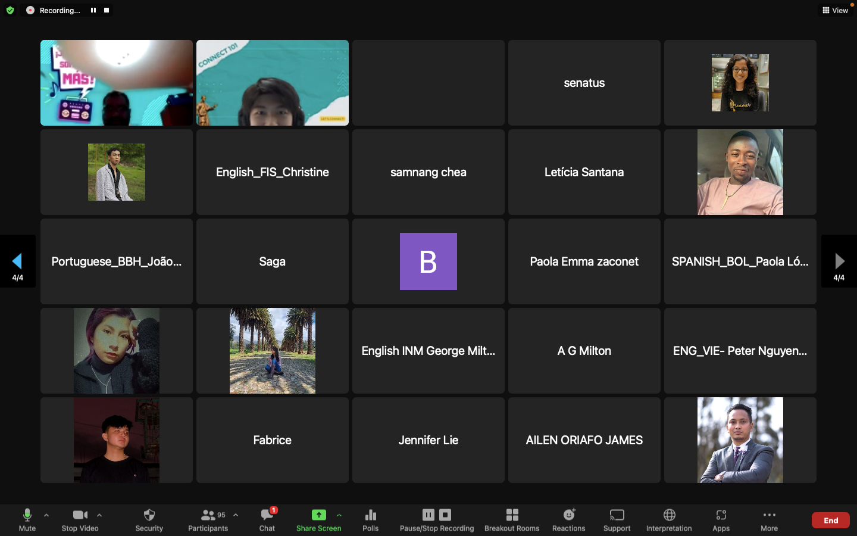The image size is (857, 536).
Task: Expand audio options arrow beside Mute
Action: 46,515
